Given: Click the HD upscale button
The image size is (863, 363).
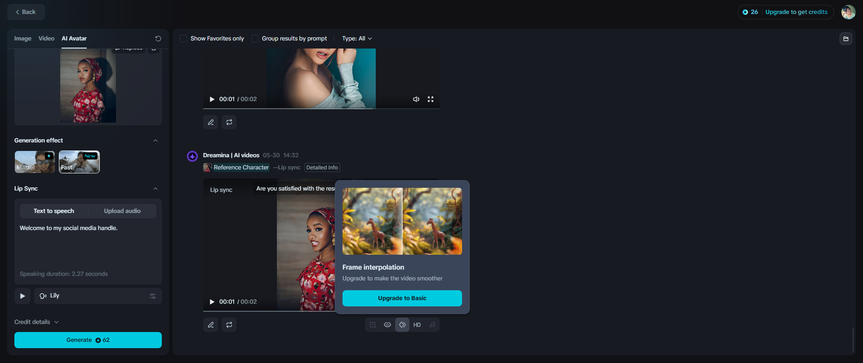Looking at the screenshot, I should pos(417,325).
